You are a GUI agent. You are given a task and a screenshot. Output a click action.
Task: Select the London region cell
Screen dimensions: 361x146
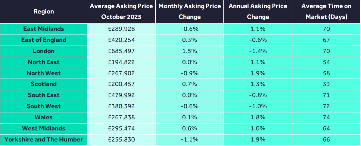[44, 51]
